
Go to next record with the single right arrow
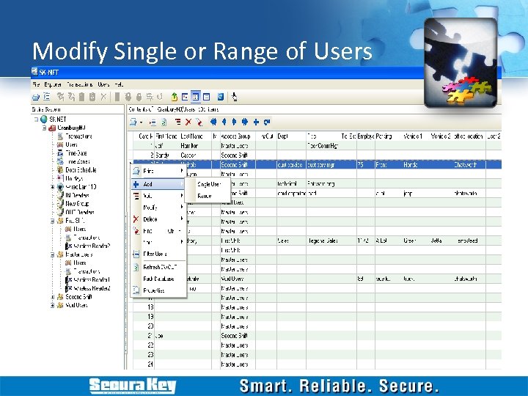(235, 122)
